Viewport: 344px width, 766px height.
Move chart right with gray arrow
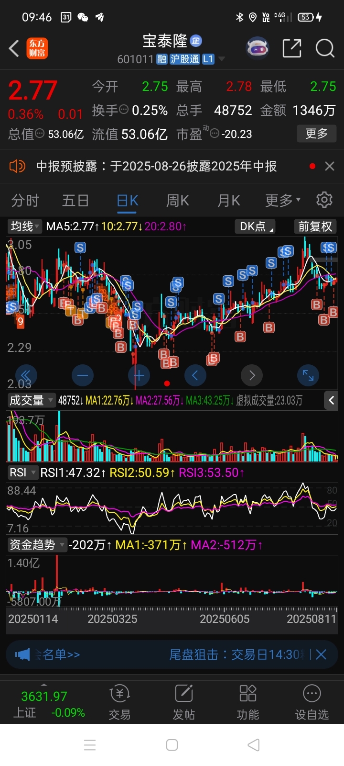tap(252, 375)
